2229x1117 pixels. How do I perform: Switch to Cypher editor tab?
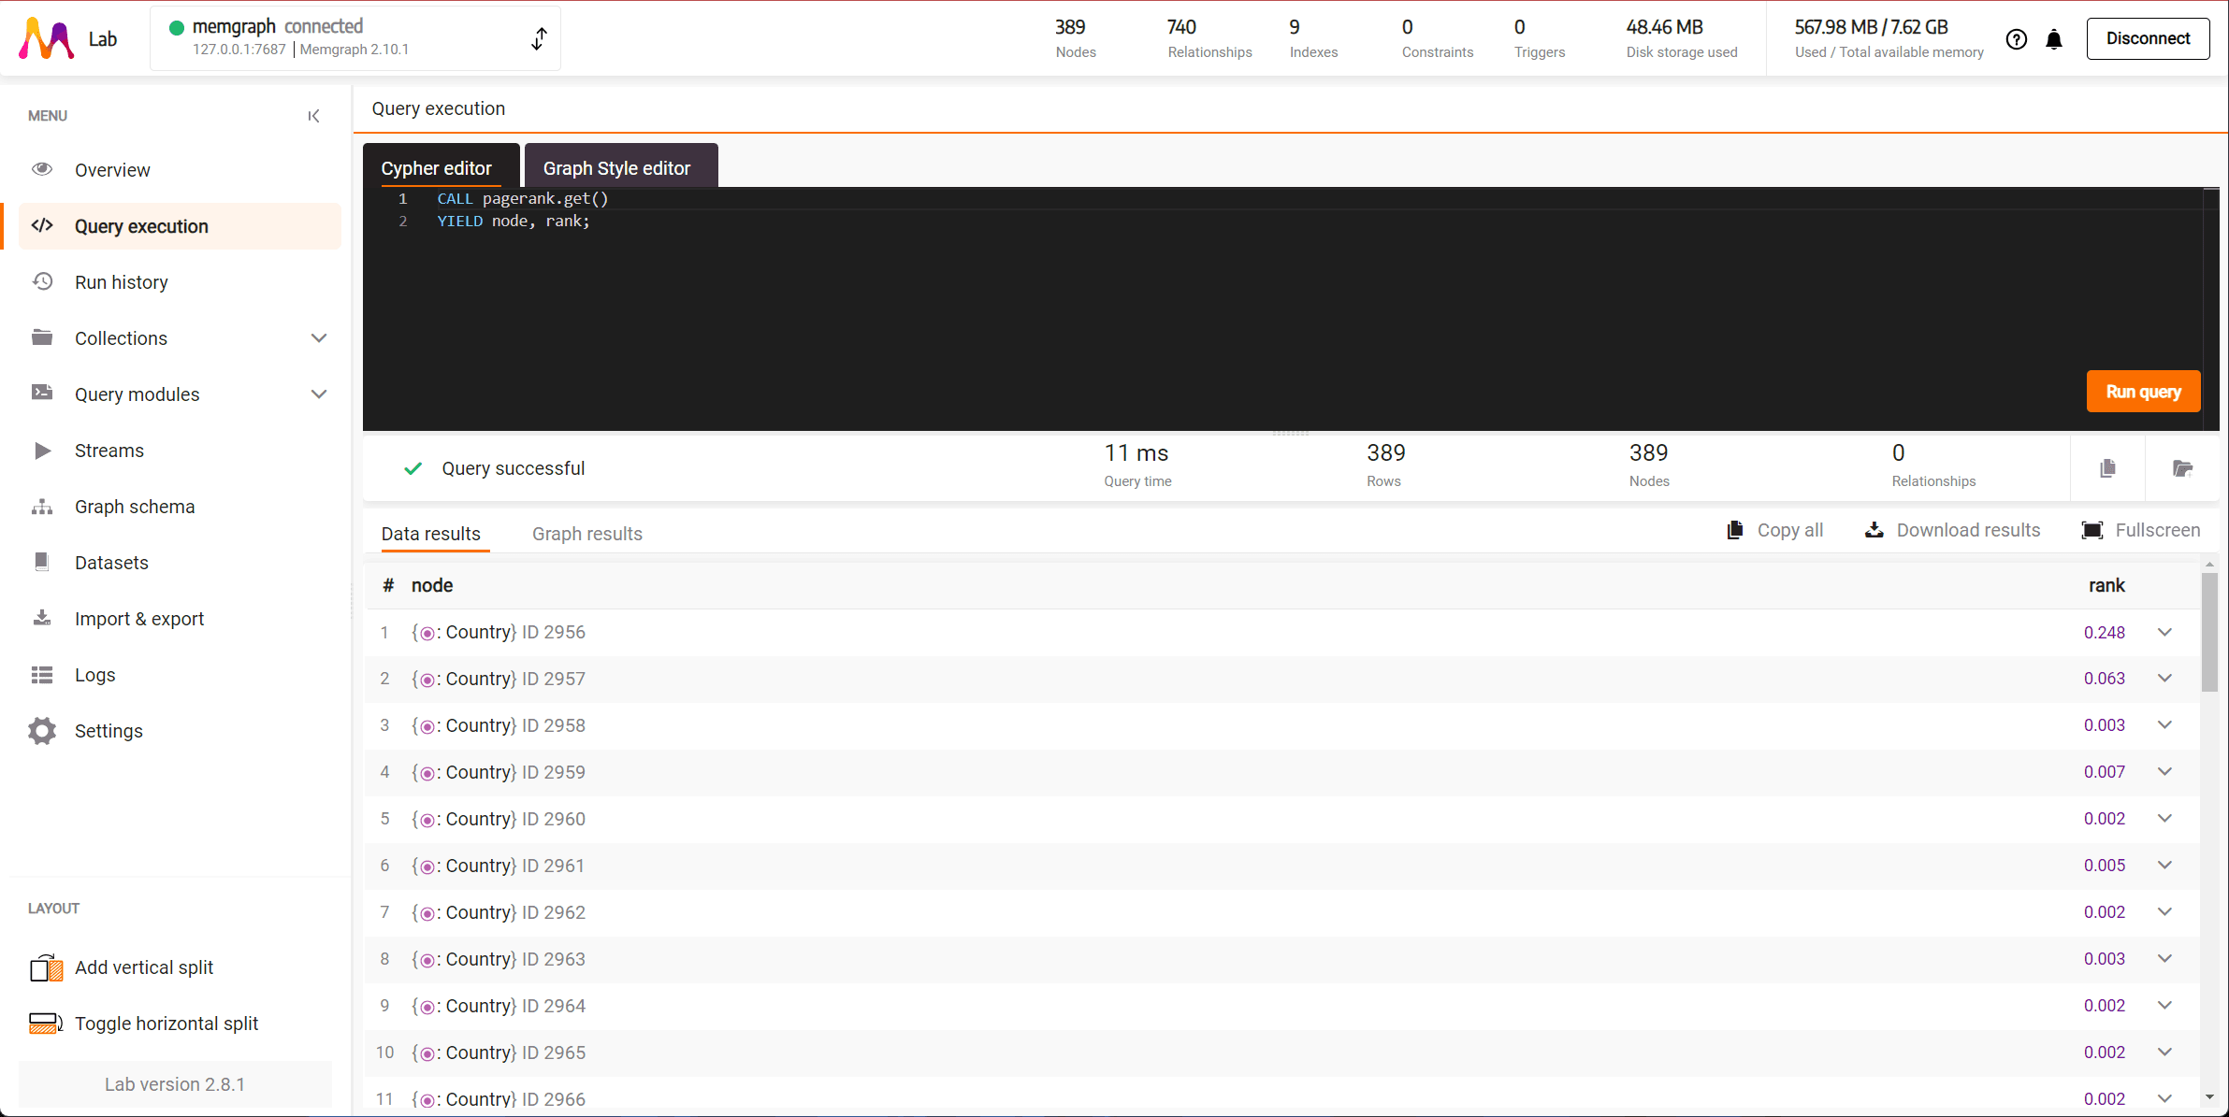click(441, 166)
